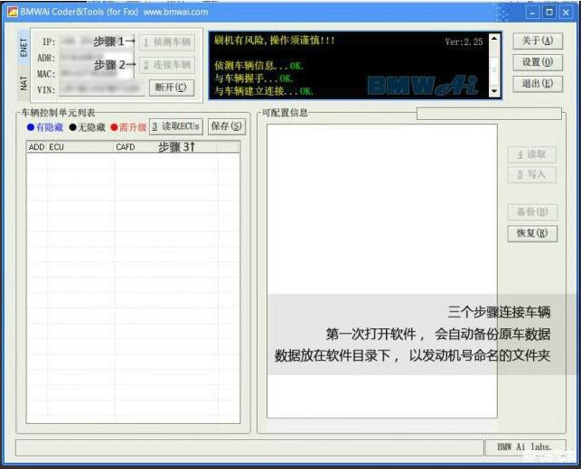Screen dimensions: 581x469
Task: Click the blue 有隐藏 legend dot
Action: point(31,127)
